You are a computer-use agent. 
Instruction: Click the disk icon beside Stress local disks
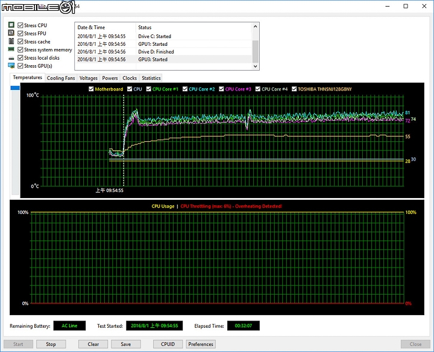(11, 58)
